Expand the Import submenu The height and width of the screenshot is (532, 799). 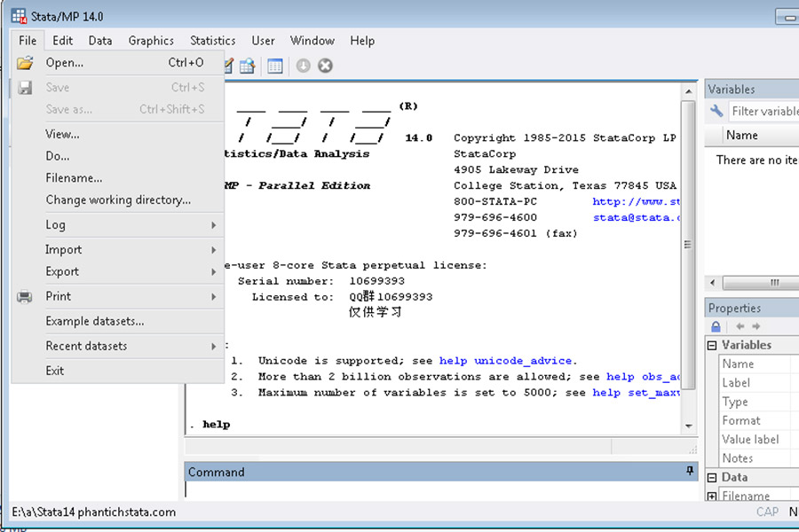click(117, 249)
